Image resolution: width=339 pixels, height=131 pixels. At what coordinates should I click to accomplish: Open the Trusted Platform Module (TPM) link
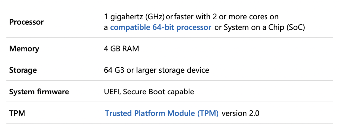pyautogui.click(x=162, y=113)
